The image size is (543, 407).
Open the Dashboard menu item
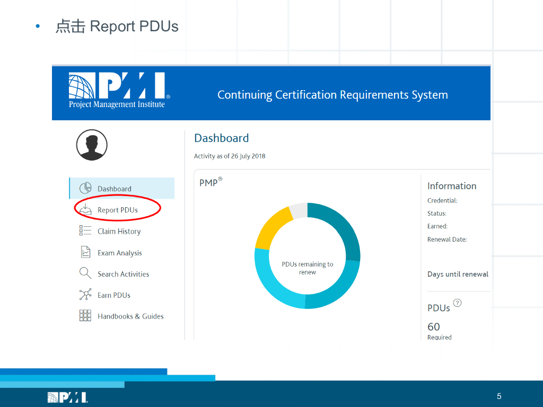click(115, 189)
